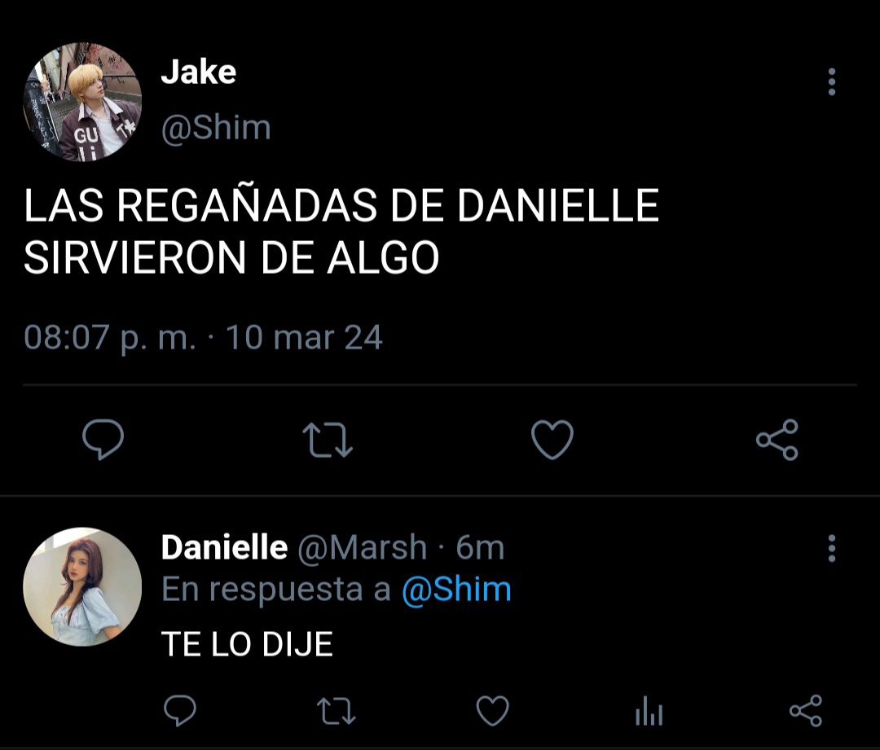Open Jake's profile picture
This screenshot has height=750, width=880.
coord(82,102)
